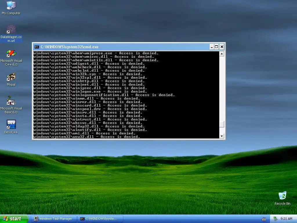Click the Start button
This screenshot has height=223, width=297.
point(14,219)
